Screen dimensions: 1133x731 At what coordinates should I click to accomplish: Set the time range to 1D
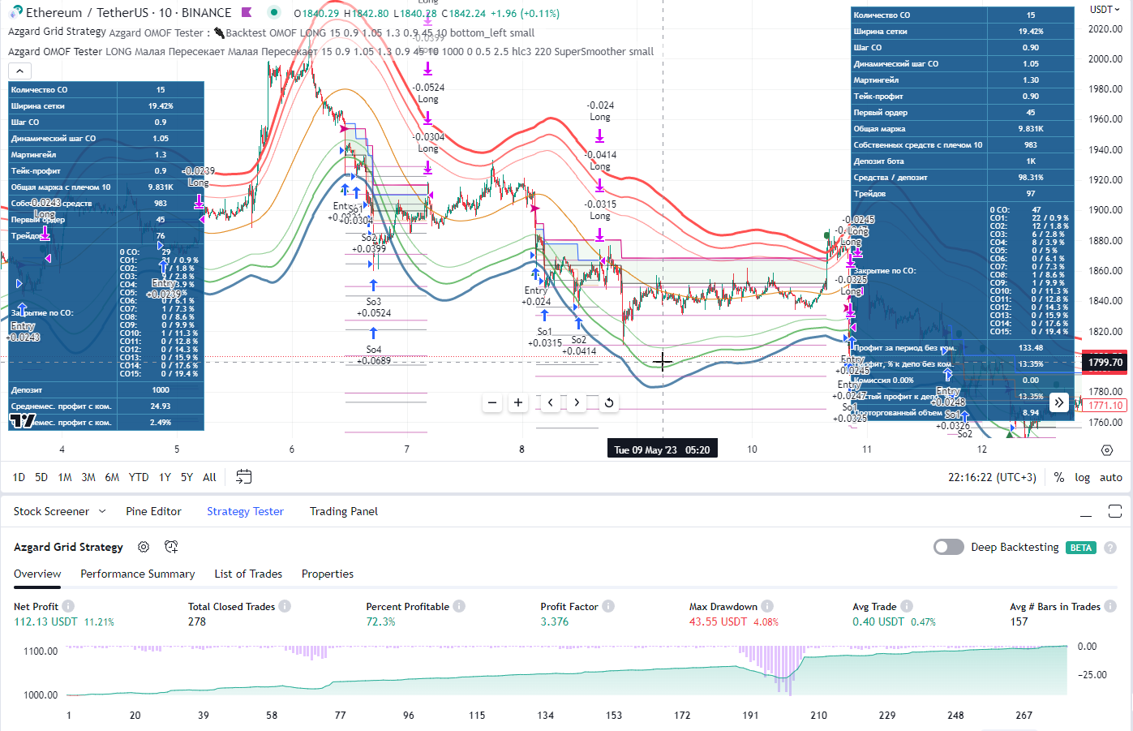pos(19,477)
